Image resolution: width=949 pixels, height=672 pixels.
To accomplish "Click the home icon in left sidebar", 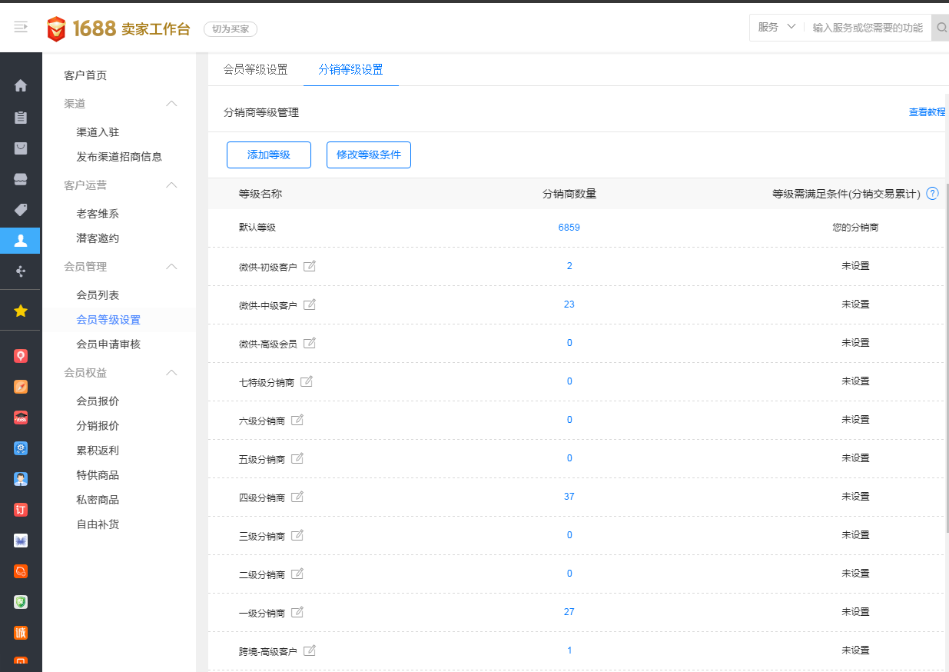I will [21, 85].
